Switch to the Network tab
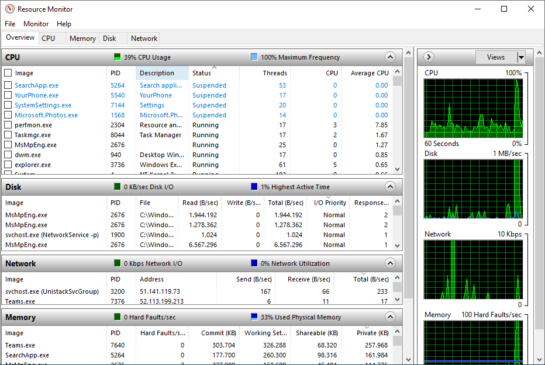The image size is (545, 365). point(143,38)
